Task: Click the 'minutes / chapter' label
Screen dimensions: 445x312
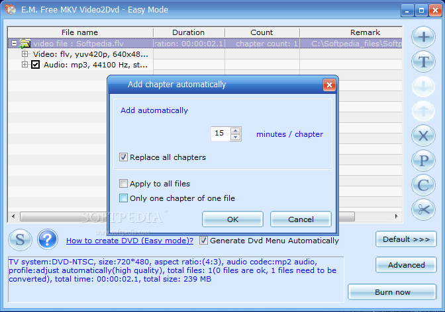Action: 289,134
